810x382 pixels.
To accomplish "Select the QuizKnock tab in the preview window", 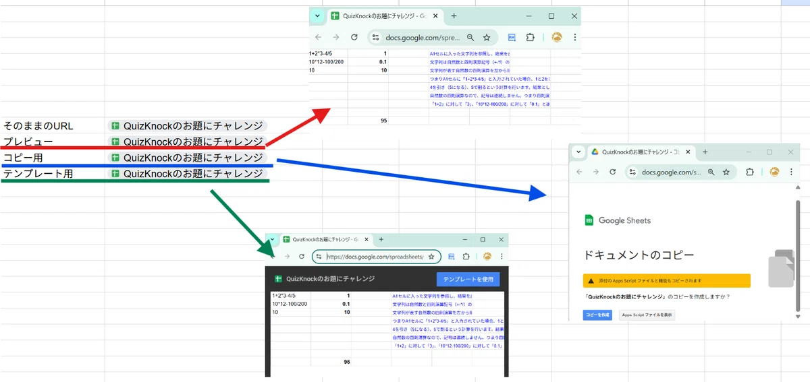I will coord(385,16).
